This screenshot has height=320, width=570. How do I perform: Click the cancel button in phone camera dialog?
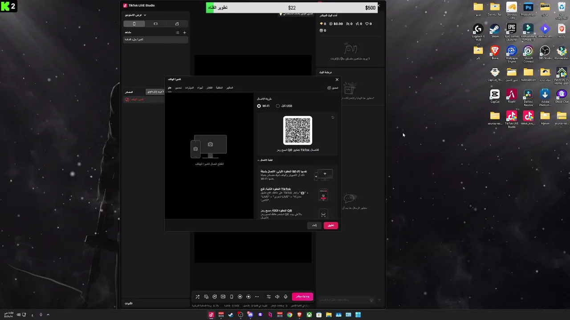click(314, 225)
